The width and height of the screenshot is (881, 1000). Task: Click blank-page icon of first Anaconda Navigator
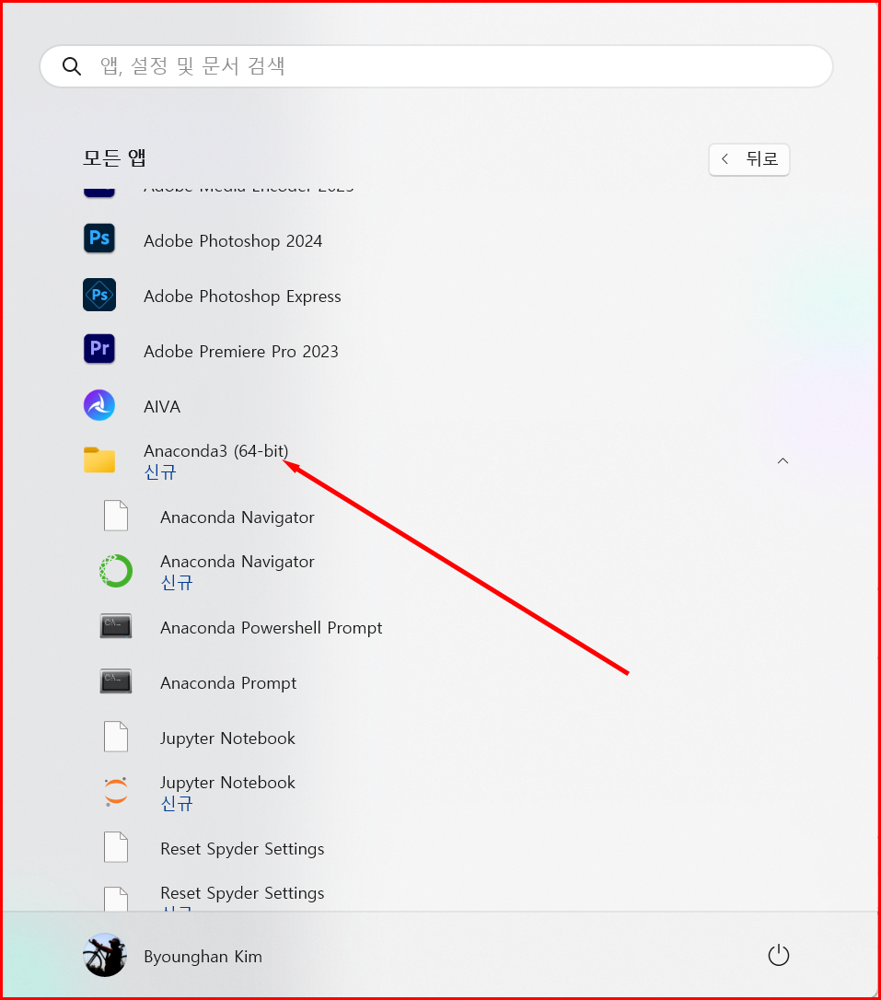[116, 516]
